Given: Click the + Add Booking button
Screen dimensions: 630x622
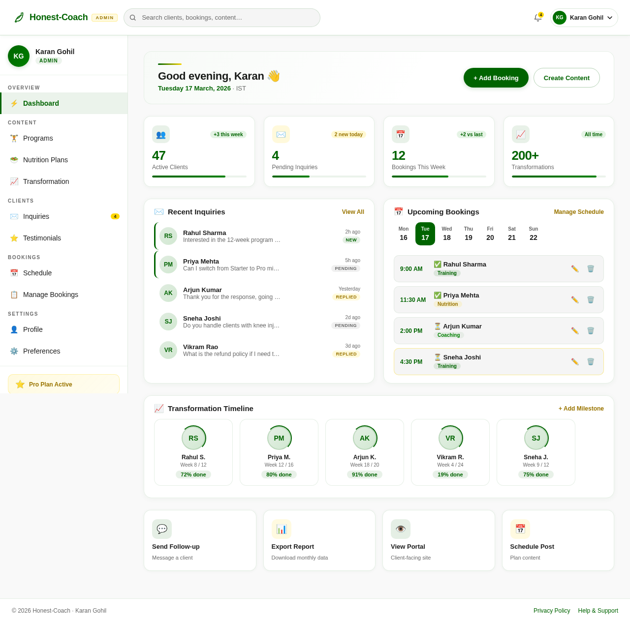Looking at the screenshot, I should [x=496, y=78].
